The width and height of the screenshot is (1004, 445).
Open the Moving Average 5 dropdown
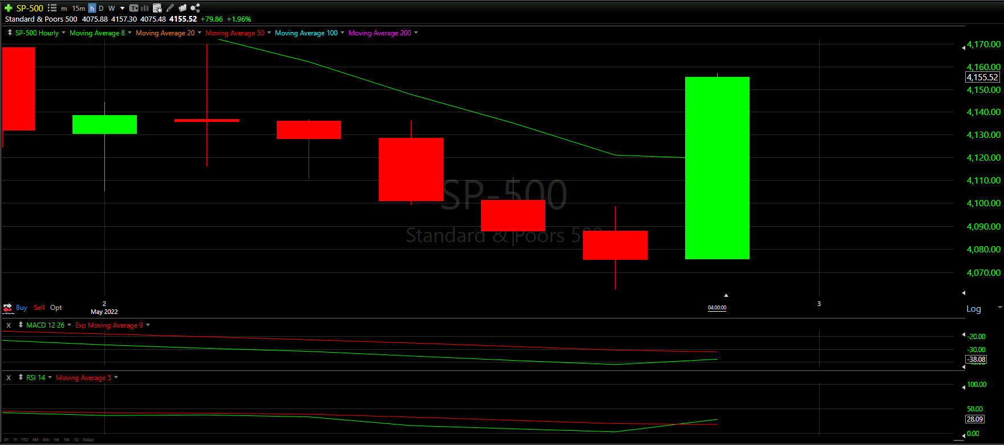116,377
